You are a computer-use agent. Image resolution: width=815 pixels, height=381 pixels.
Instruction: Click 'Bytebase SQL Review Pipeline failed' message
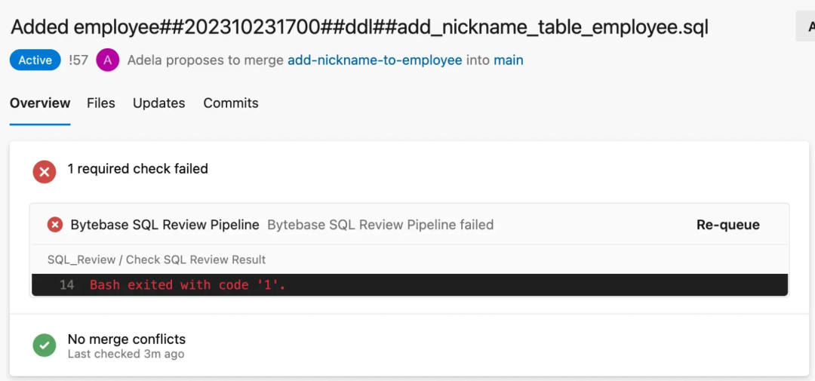coord(380,225)
